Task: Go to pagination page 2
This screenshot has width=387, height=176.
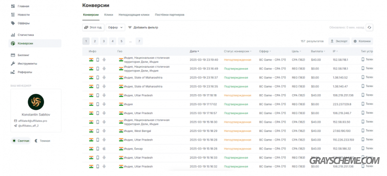Action: point(94,41)
